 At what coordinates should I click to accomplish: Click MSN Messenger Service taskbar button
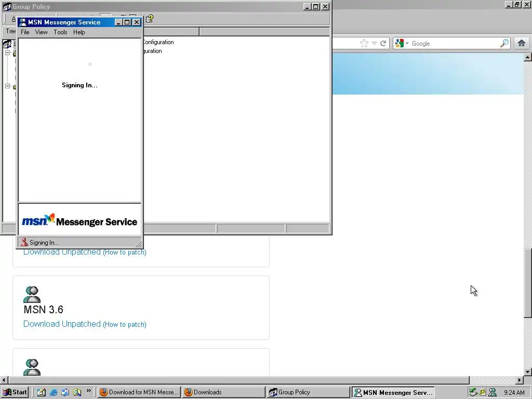point(393,392)
